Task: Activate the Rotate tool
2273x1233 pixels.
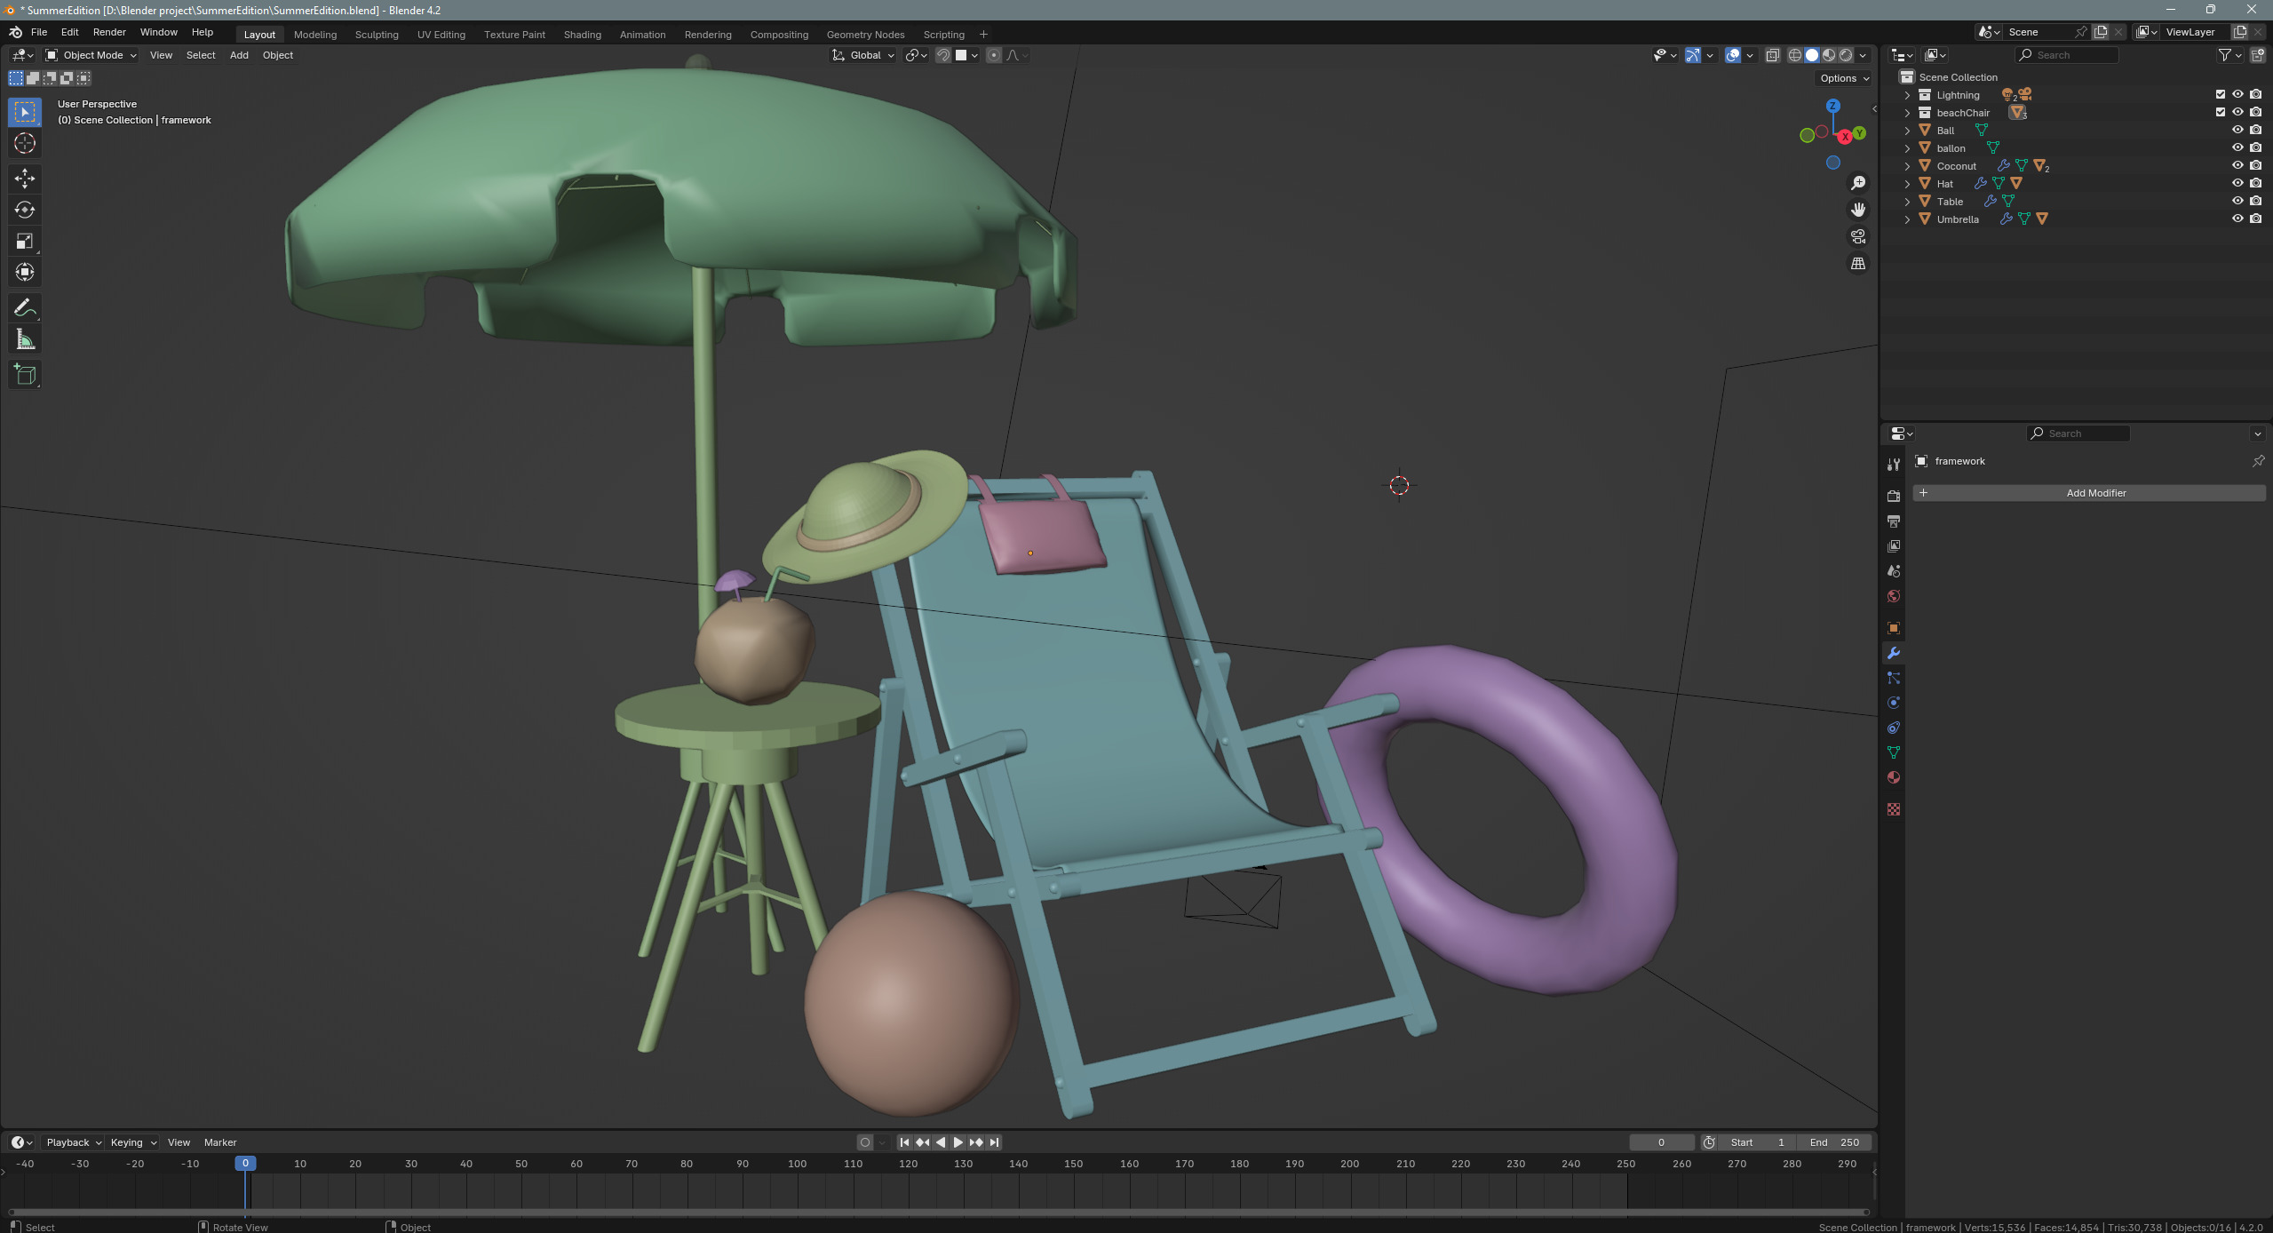Action: coord(25,210)
